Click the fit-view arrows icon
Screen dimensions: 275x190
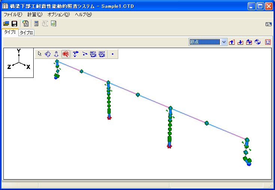(x=76, y=54)
